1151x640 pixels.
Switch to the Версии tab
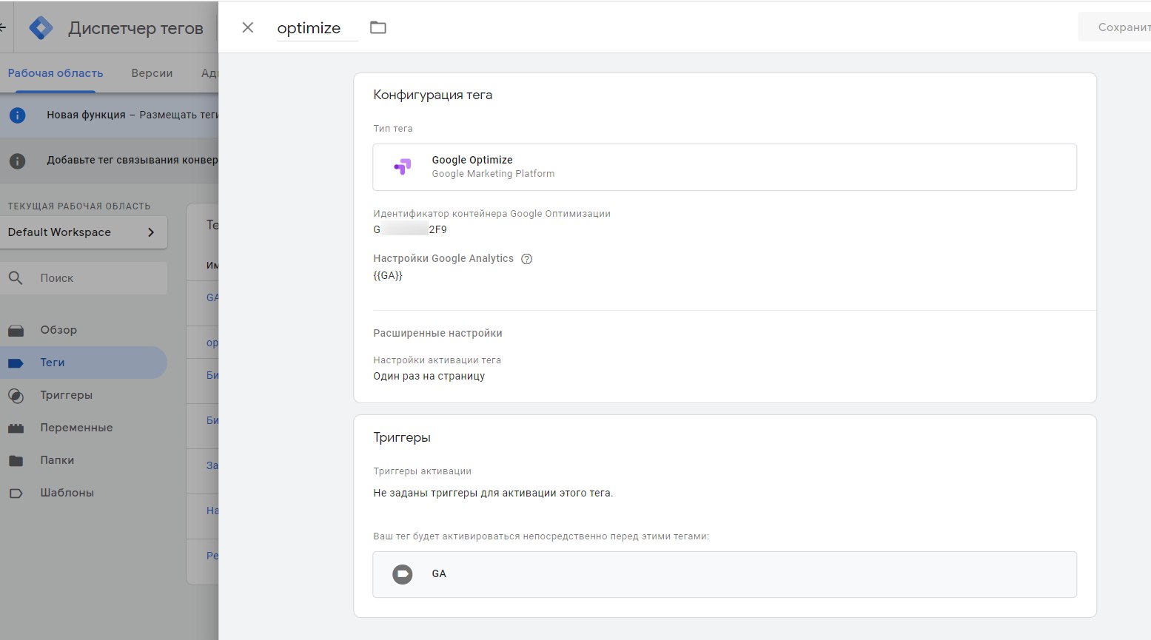coord(152,73)
